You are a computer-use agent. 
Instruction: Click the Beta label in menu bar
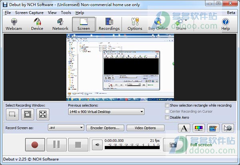pos(231,13)
